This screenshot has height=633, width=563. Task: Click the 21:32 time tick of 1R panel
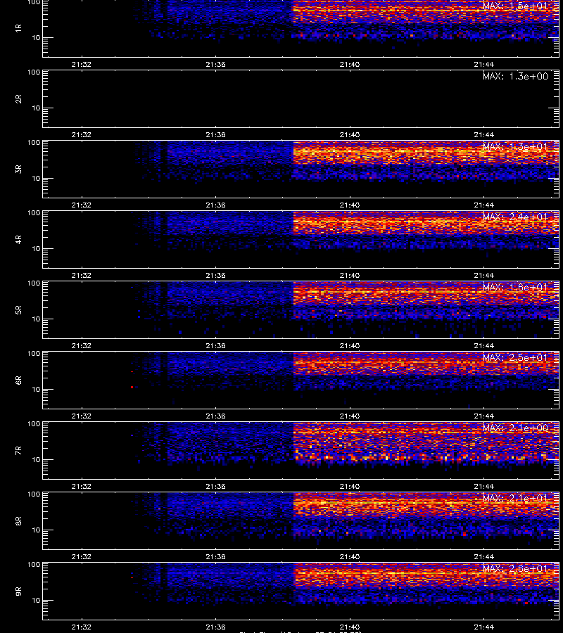81,64
